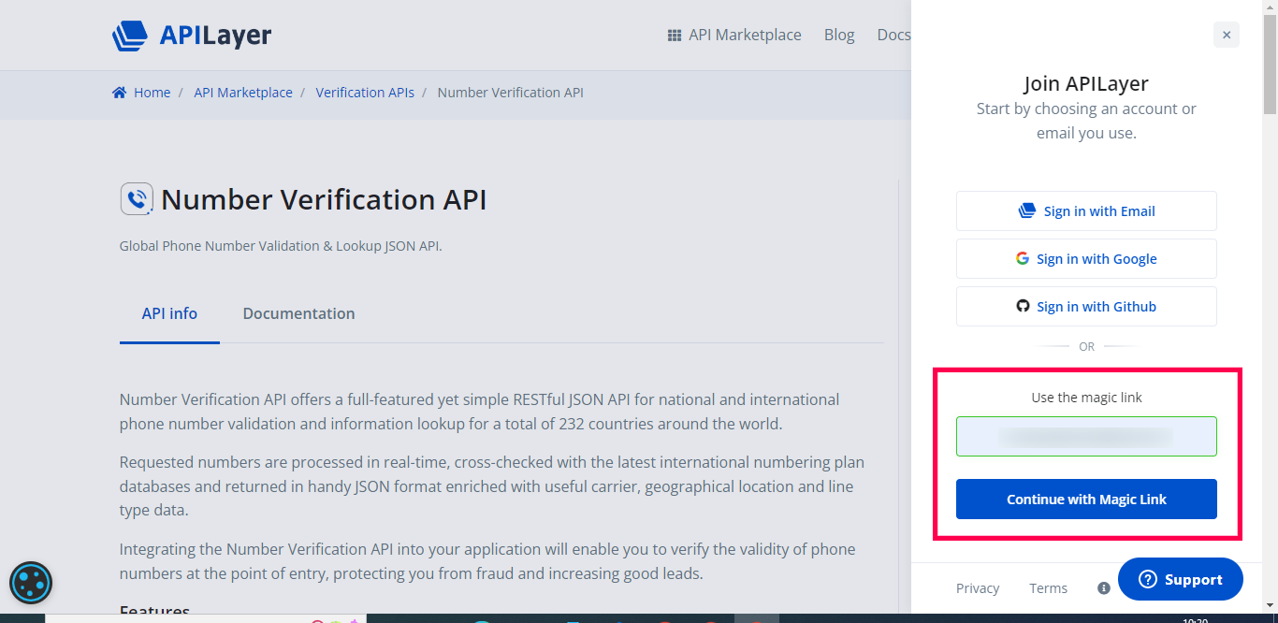Open the API Marketplace navigation menu
The image size is (1278, 623).
click(734, 35)
